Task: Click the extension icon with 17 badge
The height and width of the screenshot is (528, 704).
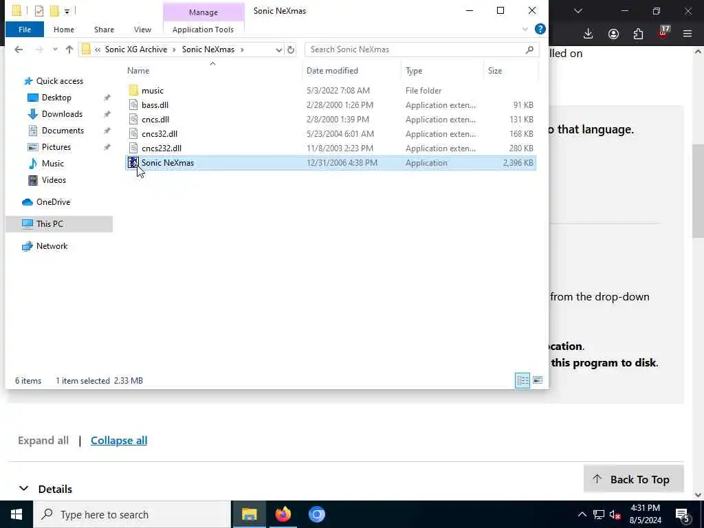Action: click(663, 33)
